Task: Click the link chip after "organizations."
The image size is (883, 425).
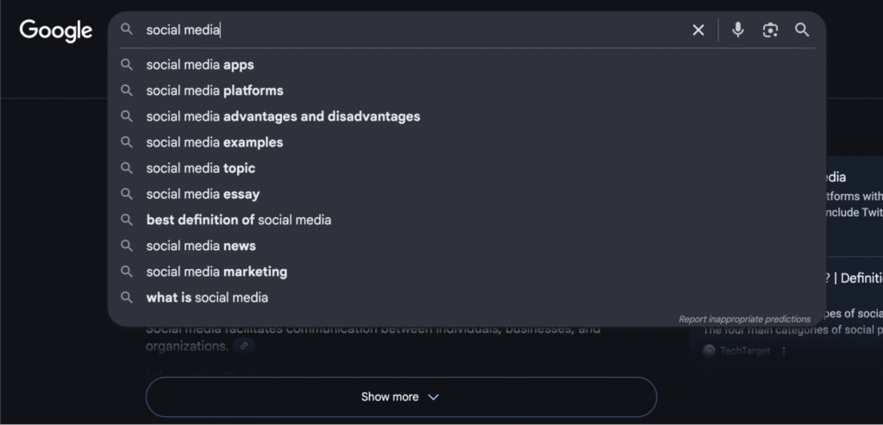Action: (244, 347)
